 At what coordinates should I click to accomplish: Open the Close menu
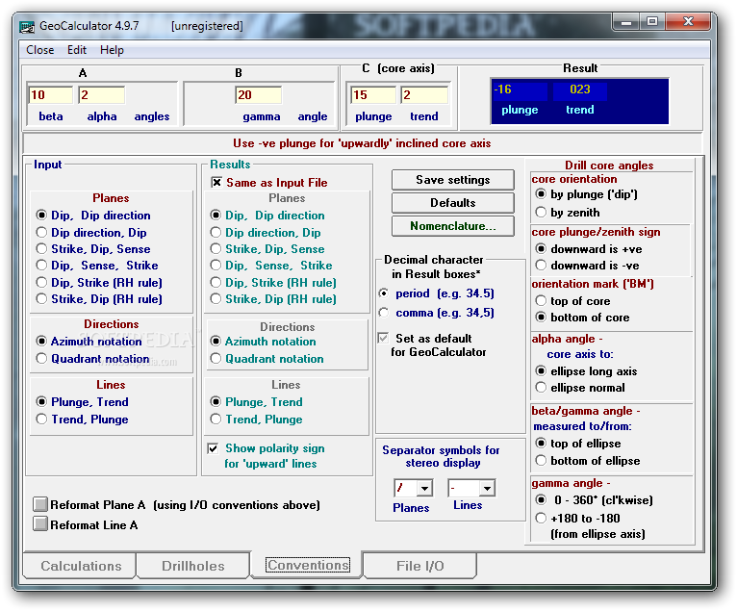[40, 50]
